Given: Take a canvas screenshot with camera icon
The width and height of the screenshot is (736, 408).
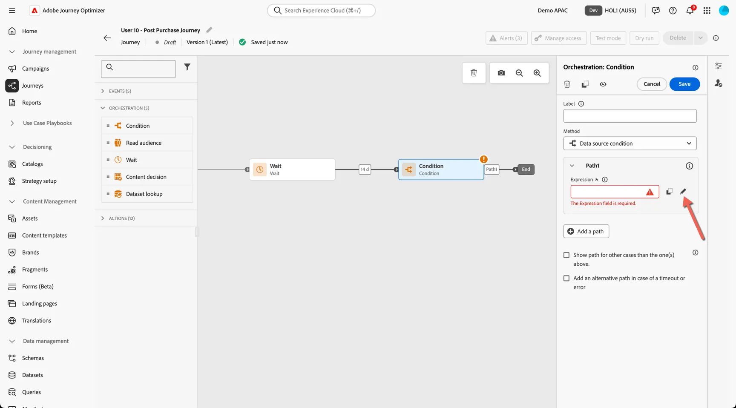Looking at the screenshot, I should point(501,73).
